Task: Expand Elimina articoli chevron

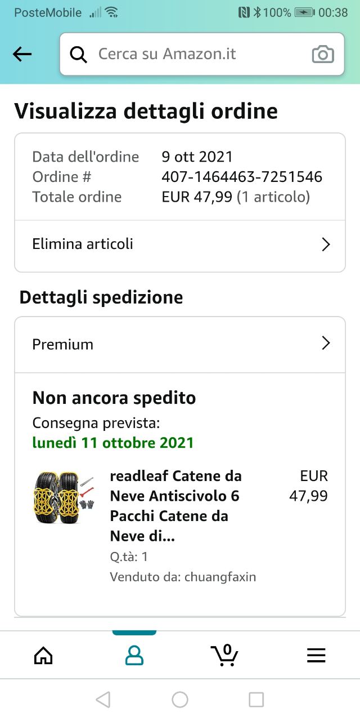Action: click(325, 244)
